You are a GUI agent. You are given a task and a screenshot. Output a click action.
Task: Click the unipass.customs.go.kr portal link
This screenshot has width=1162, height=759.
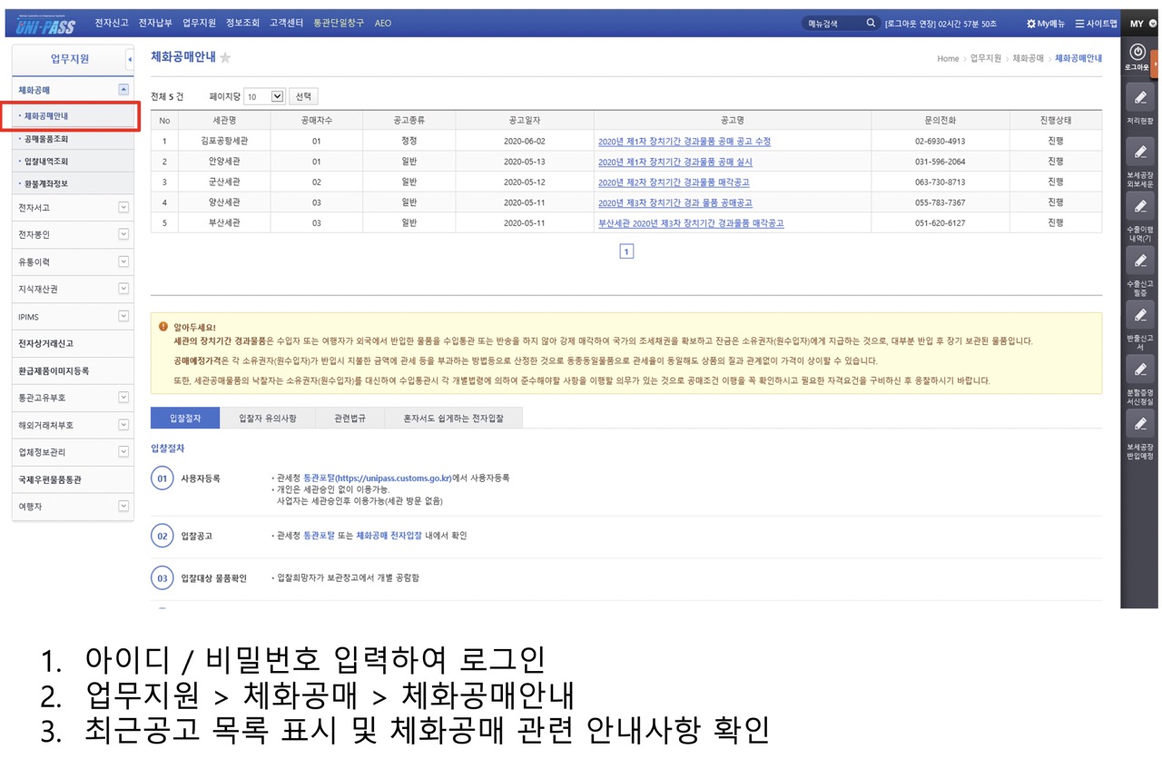point(377,478)
